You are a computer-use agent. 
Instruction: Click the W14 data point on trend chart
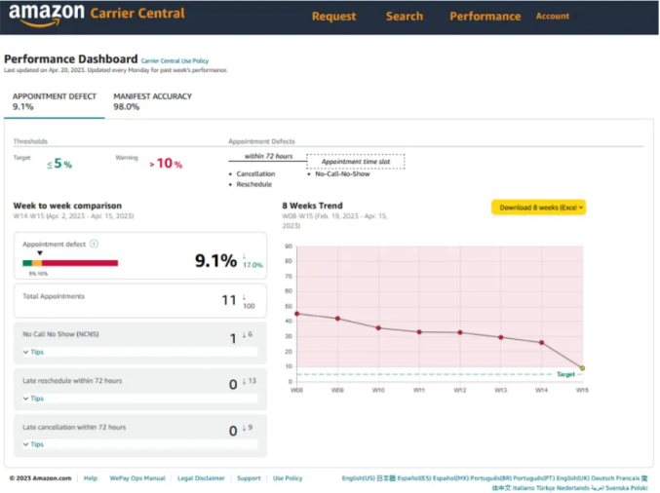click(542, 343)
